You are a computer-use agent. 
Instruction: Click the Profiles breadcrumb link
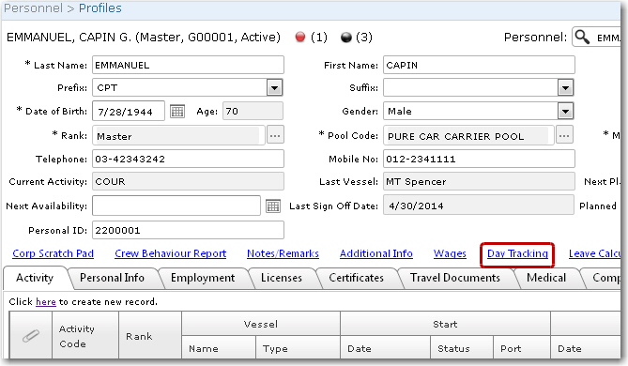[x=100, y=8]
